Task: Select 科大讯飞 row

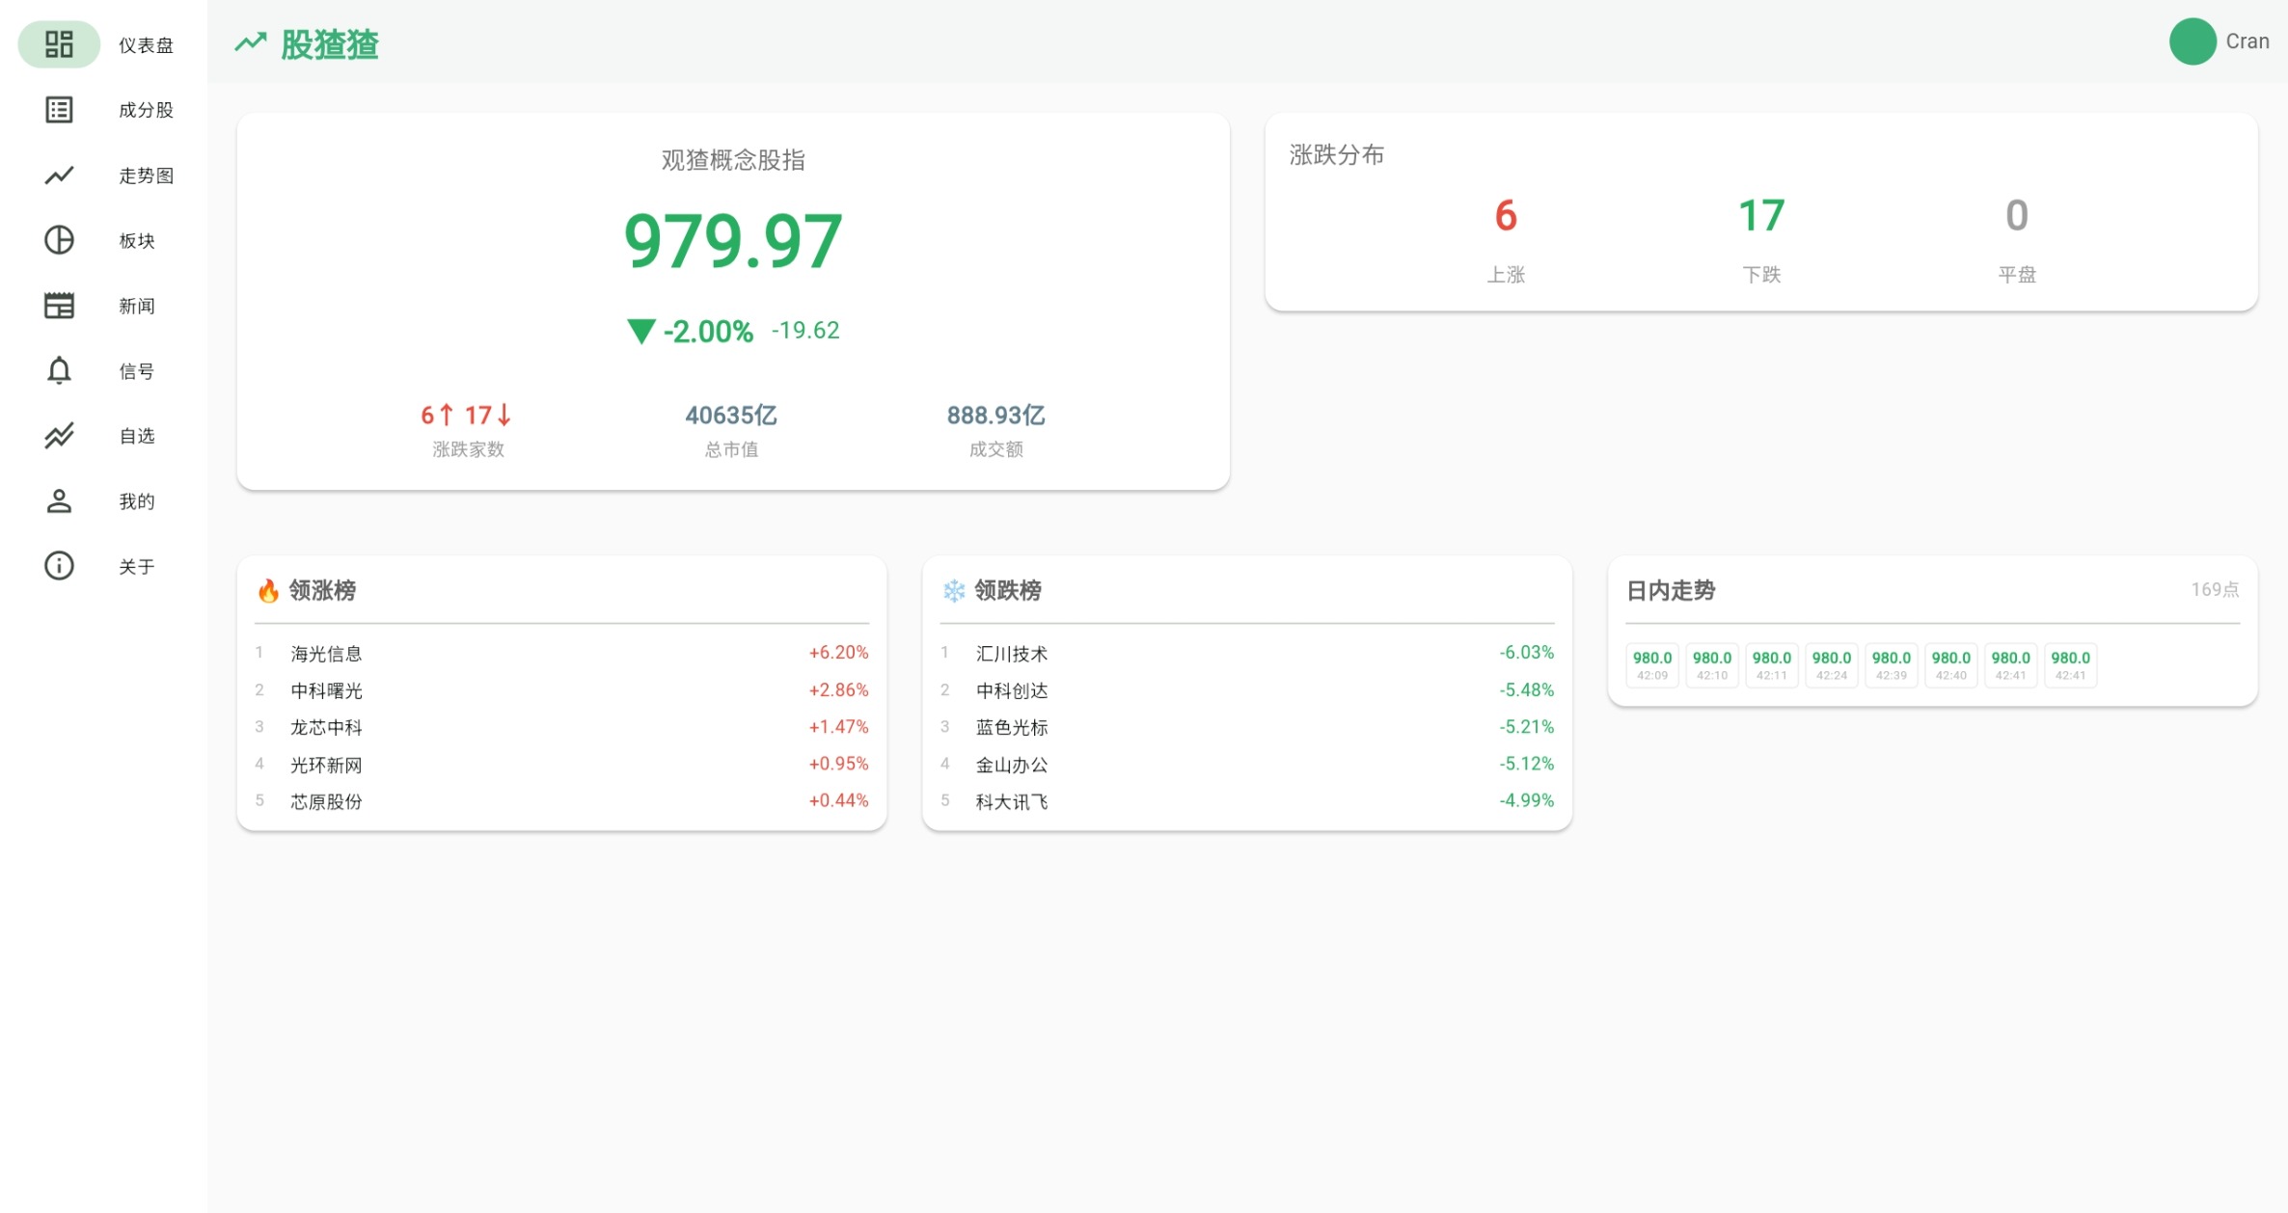Action: tap(1247, 800)
